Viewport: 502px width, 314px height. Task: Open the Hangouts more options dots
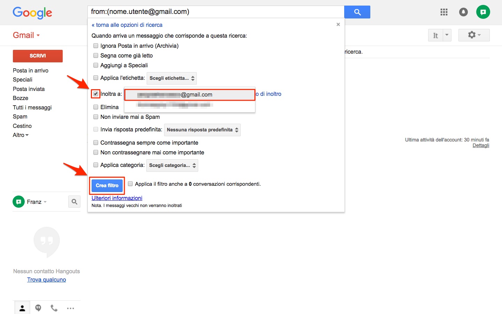[x=70, y=308]
